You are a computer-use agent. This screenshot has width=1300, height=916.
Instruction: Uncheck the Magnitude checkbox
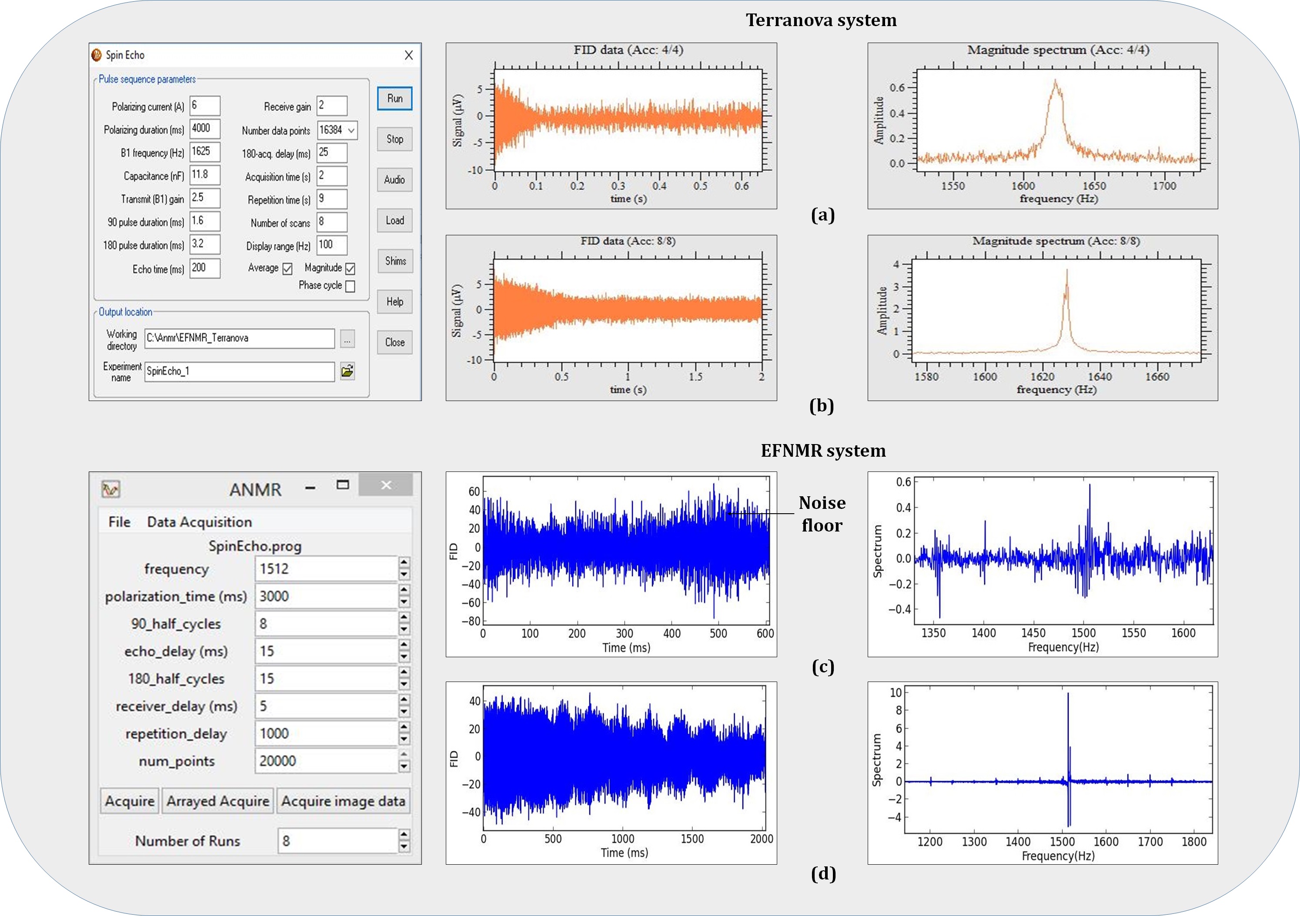click(351, 269)
